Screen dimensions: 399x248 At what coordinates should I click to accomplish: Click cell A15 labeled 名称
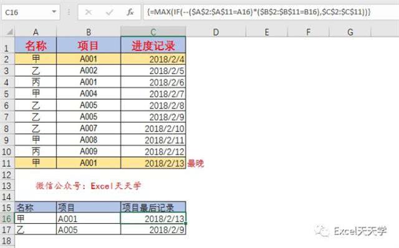pos(36,207)
